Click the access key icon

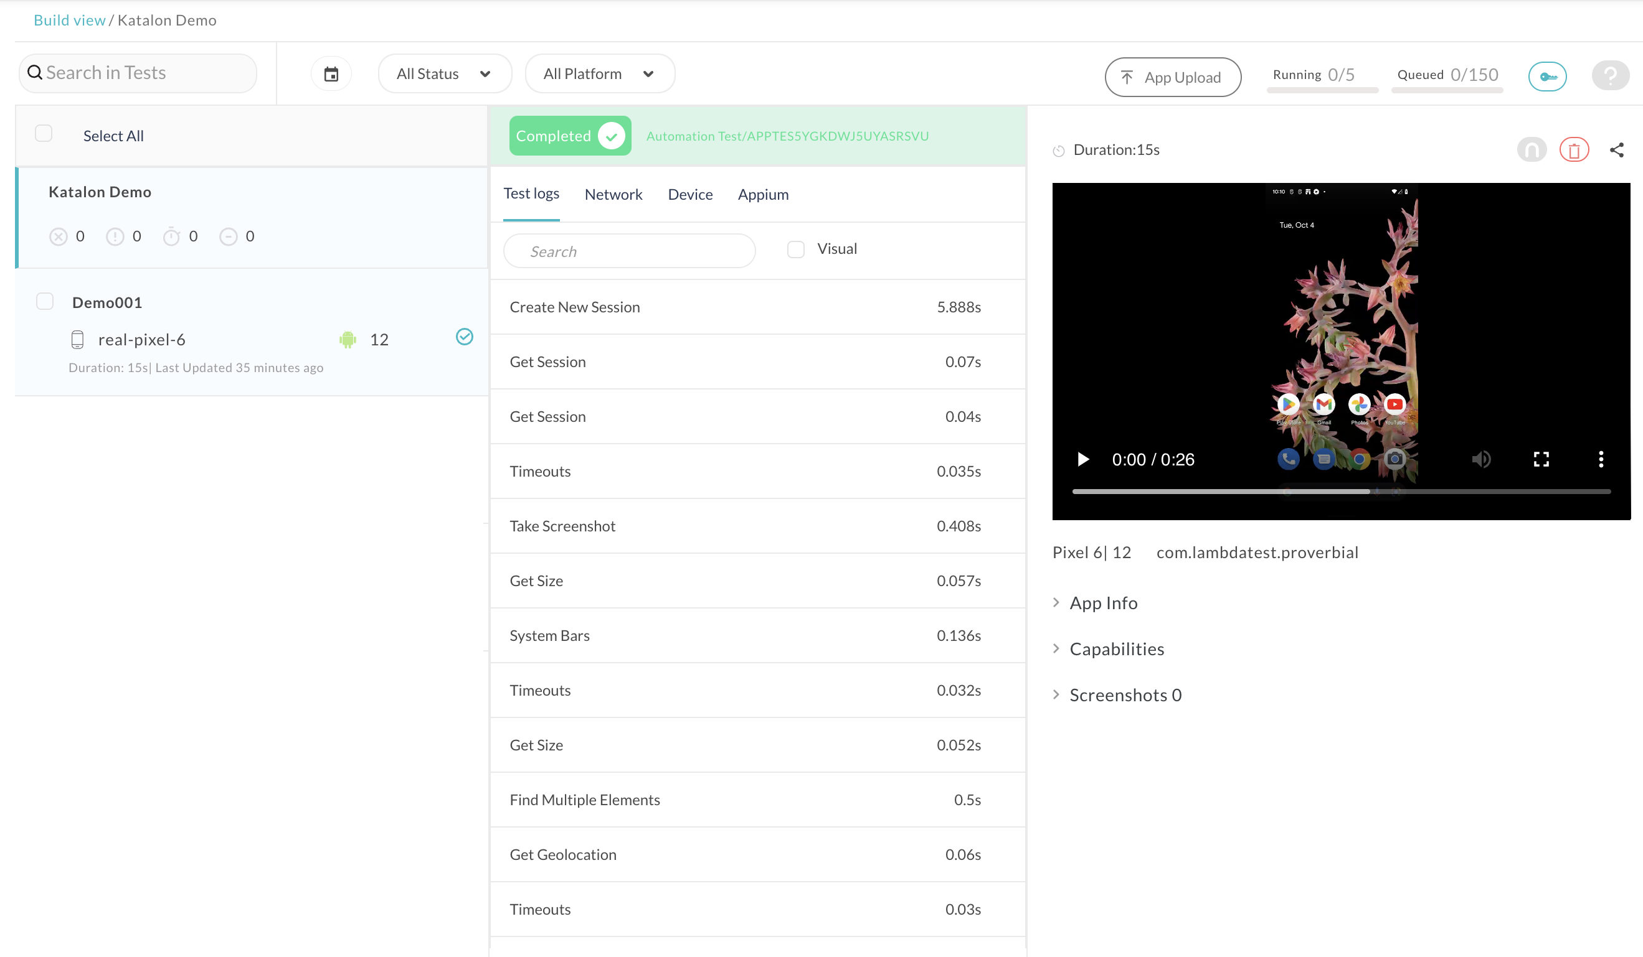(1546, 77)
